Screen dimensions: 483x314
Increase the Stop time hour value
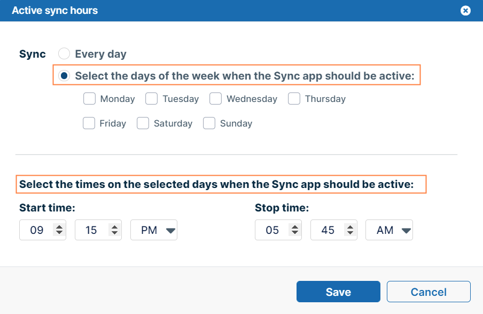[x=295, y=227]
